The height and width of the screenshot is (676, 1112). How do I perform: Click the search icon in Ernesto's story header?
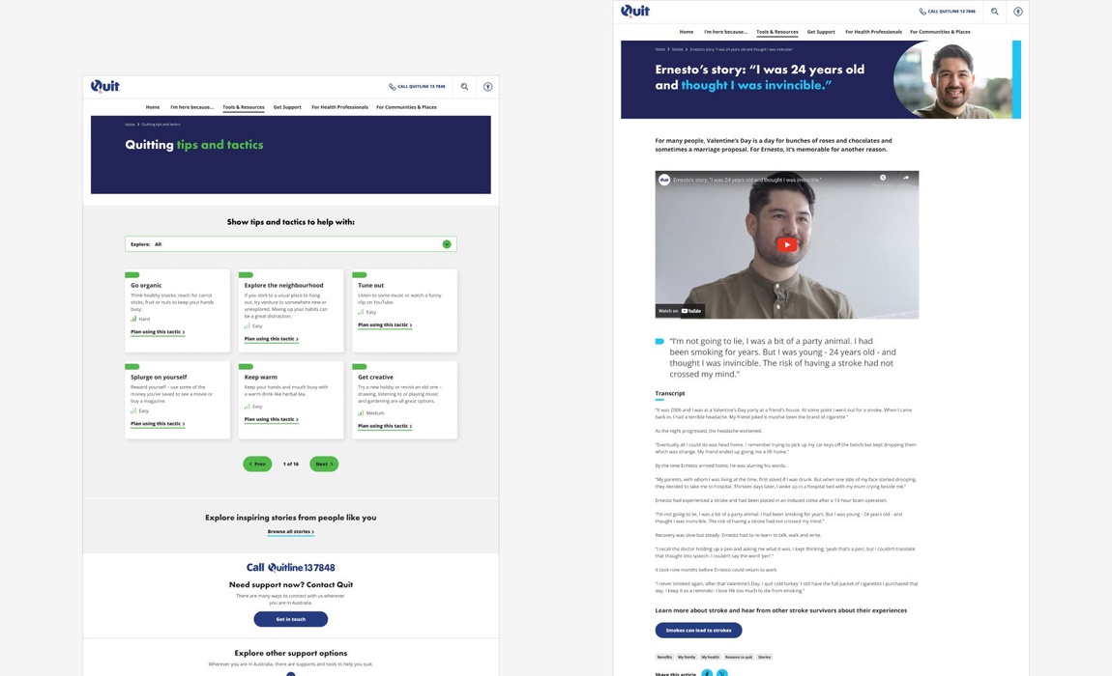pyautogui.click(x=994, y=12)
